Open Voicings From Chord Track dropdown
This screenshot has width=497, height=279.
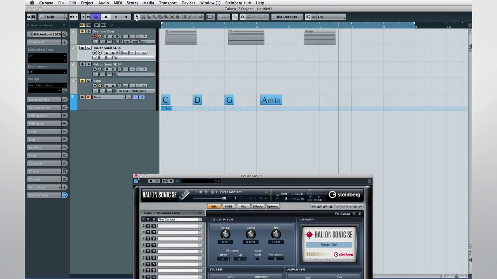click(47, 85)
